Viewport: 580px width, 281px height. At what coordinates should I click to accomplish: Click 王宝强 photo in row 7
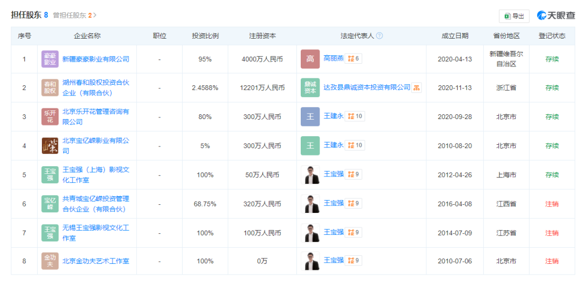click(x=310, y=233)
